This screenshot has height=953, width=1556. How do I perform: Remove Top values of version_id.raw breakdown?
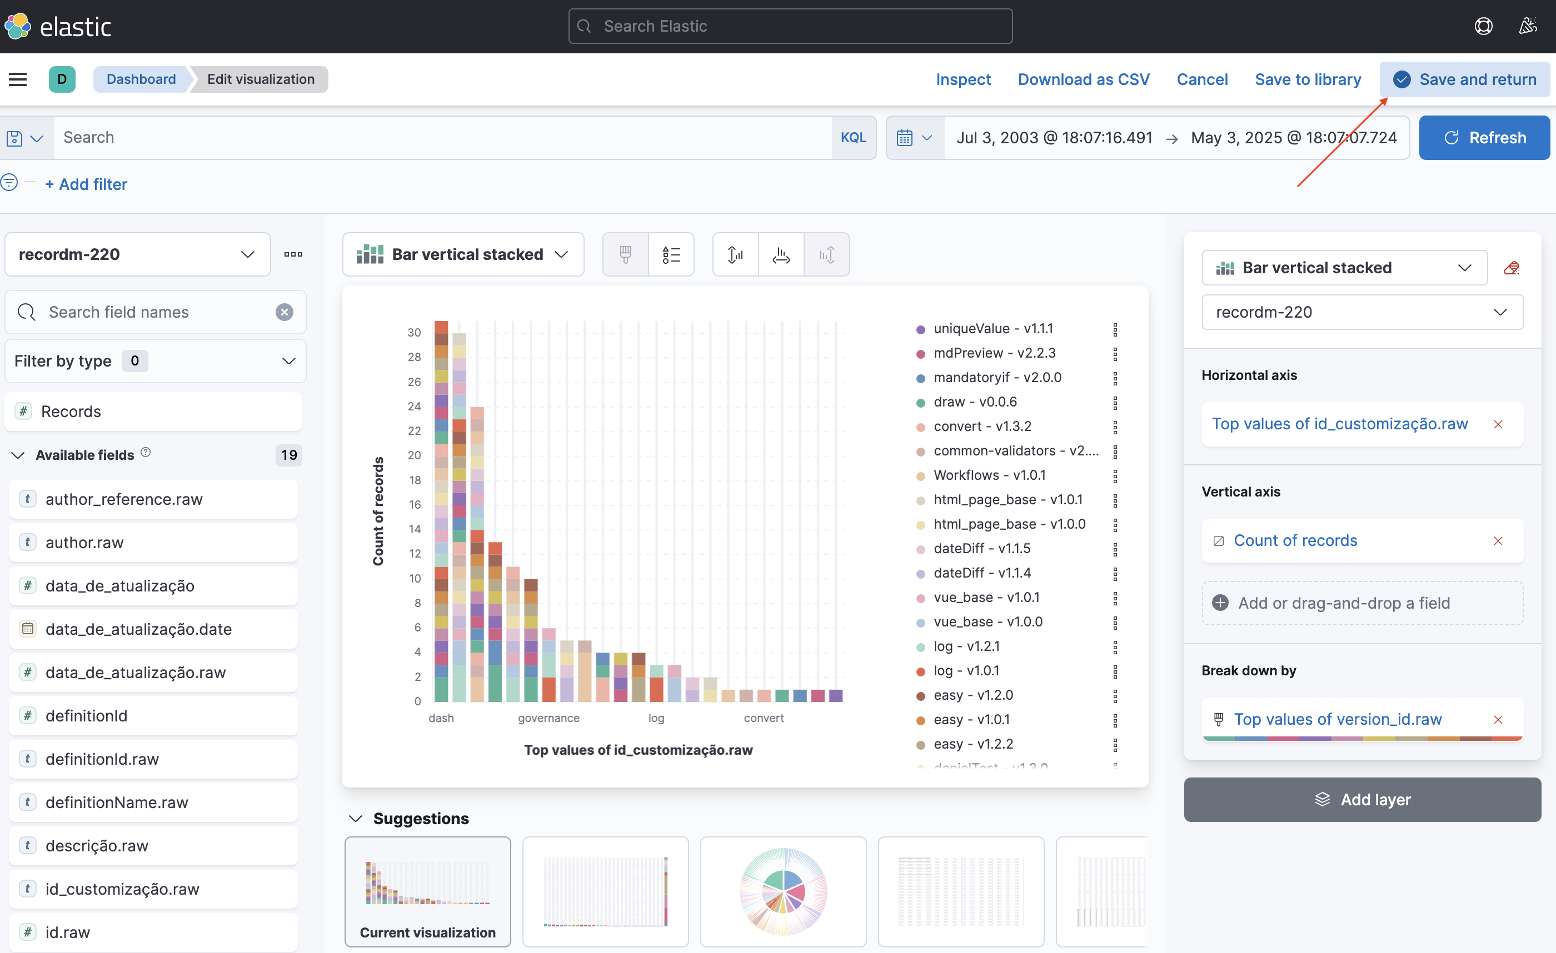[x=1498, y=720]
